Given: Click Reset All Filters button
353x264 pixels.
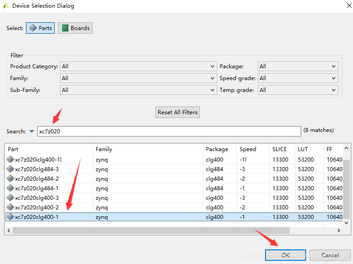Looking at the screenshot, I should [x=177, y=112].
